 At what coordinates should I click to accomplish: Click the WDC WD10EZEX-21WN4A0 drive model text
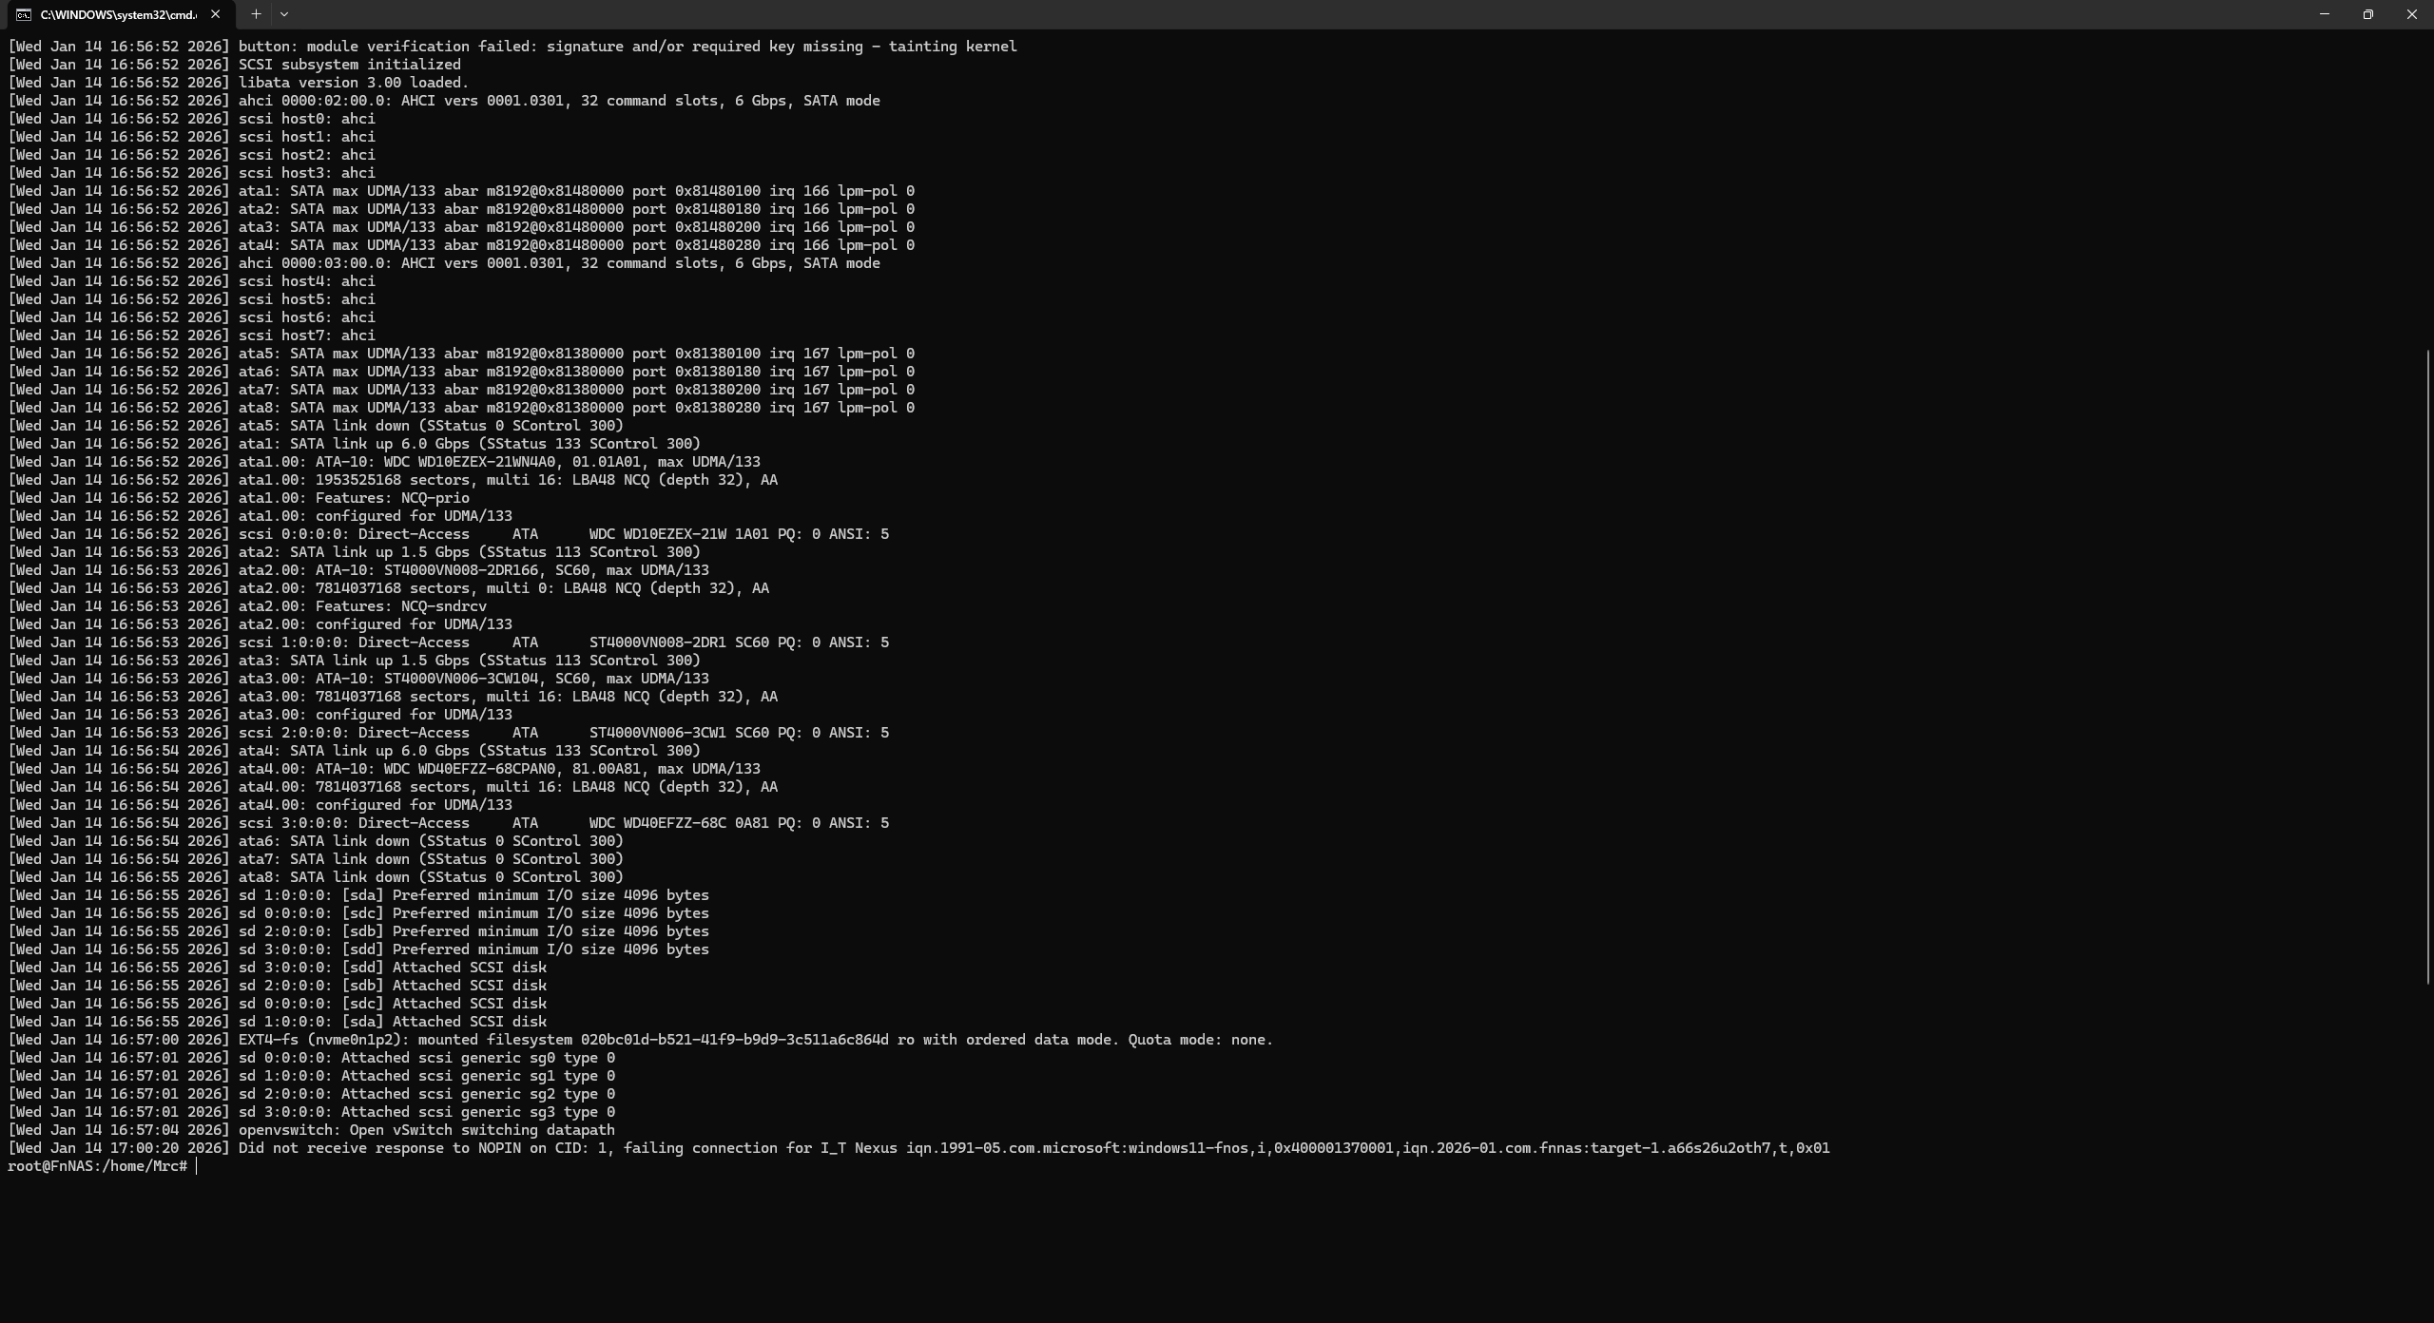470,462
